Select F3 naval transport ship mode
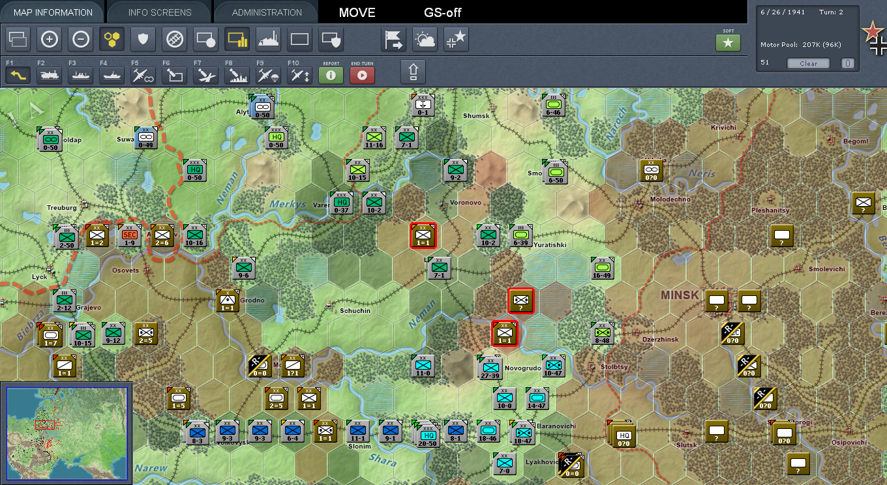This screenshot has height=485, width=887. pos(80,75)
